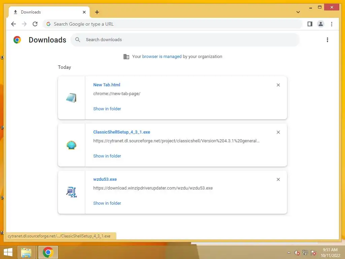Open ClassicShellSetup_4_3_1.exe file link
The width and height of the screenshot is (345, 259).
(x=122, y=132)
